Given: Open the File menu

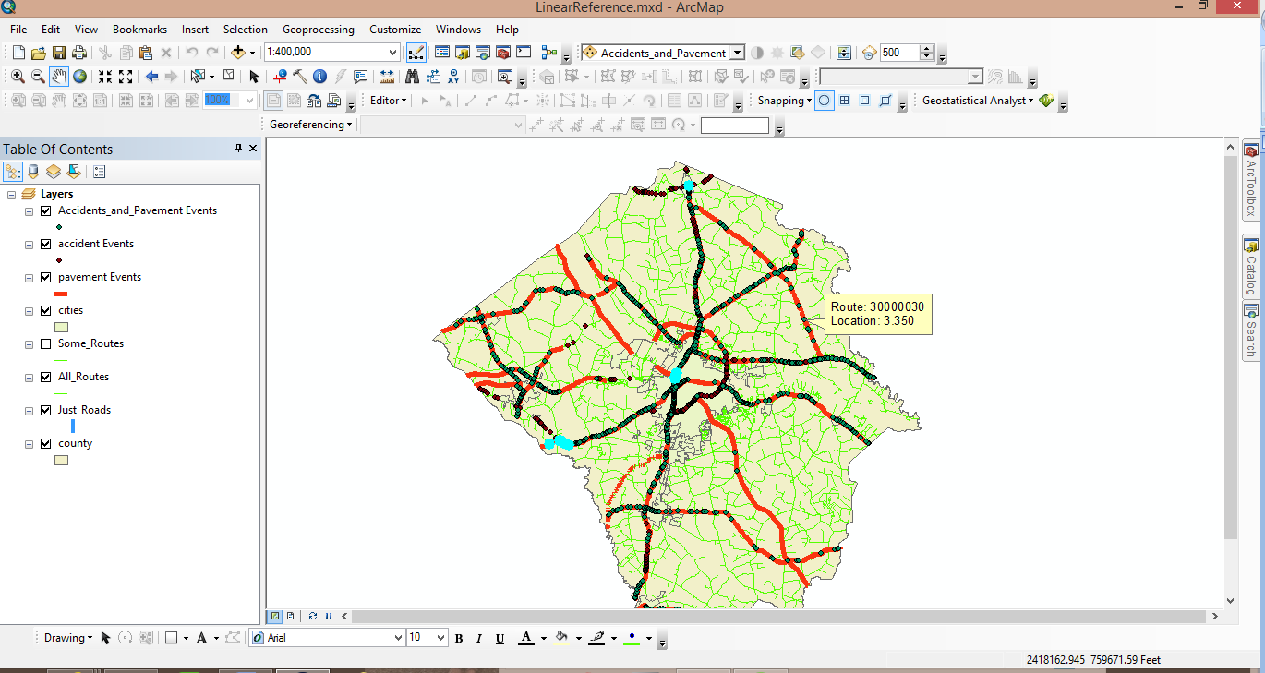Looking at the screenshot, I should [18, 30].
